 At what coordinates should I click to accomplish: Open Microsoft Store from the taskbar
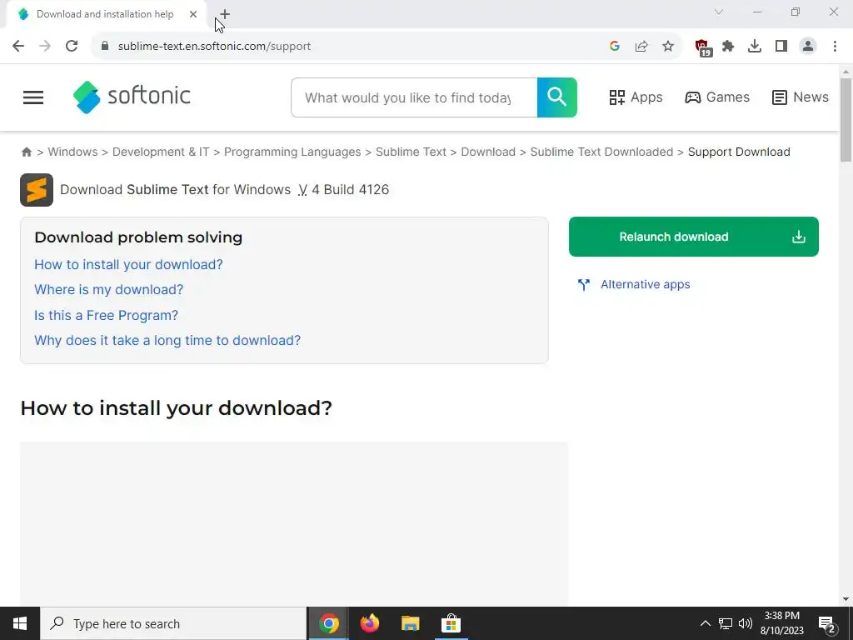coord(451,623)
